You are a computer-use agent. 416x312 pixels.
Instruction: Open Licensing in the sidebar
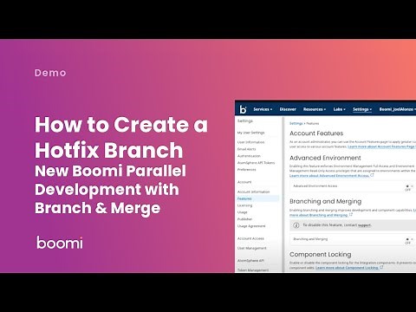244,205
